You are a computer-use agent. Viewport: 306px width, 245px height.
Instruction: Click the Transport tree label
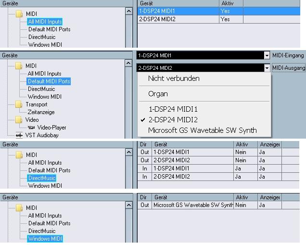click(37, 104)
